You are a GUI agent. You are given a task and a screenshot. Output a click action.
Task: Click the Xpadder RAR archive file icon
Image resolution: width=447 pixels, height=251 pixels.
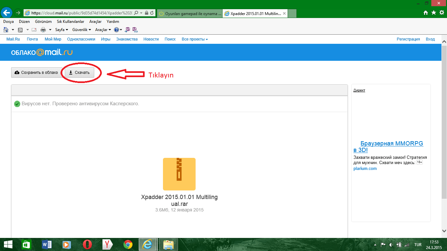tap(179, 174)
